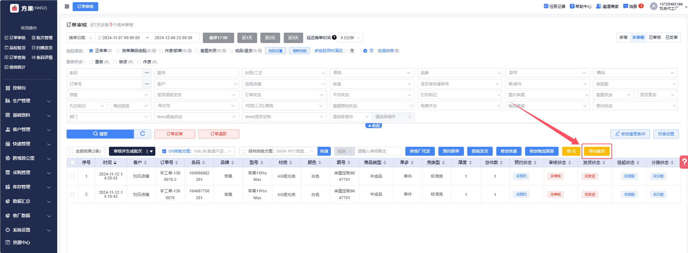The height and width of the screenshot is (253, 688).
Task: Click the 导出缺货 button
Action: [x=596, y=151]
